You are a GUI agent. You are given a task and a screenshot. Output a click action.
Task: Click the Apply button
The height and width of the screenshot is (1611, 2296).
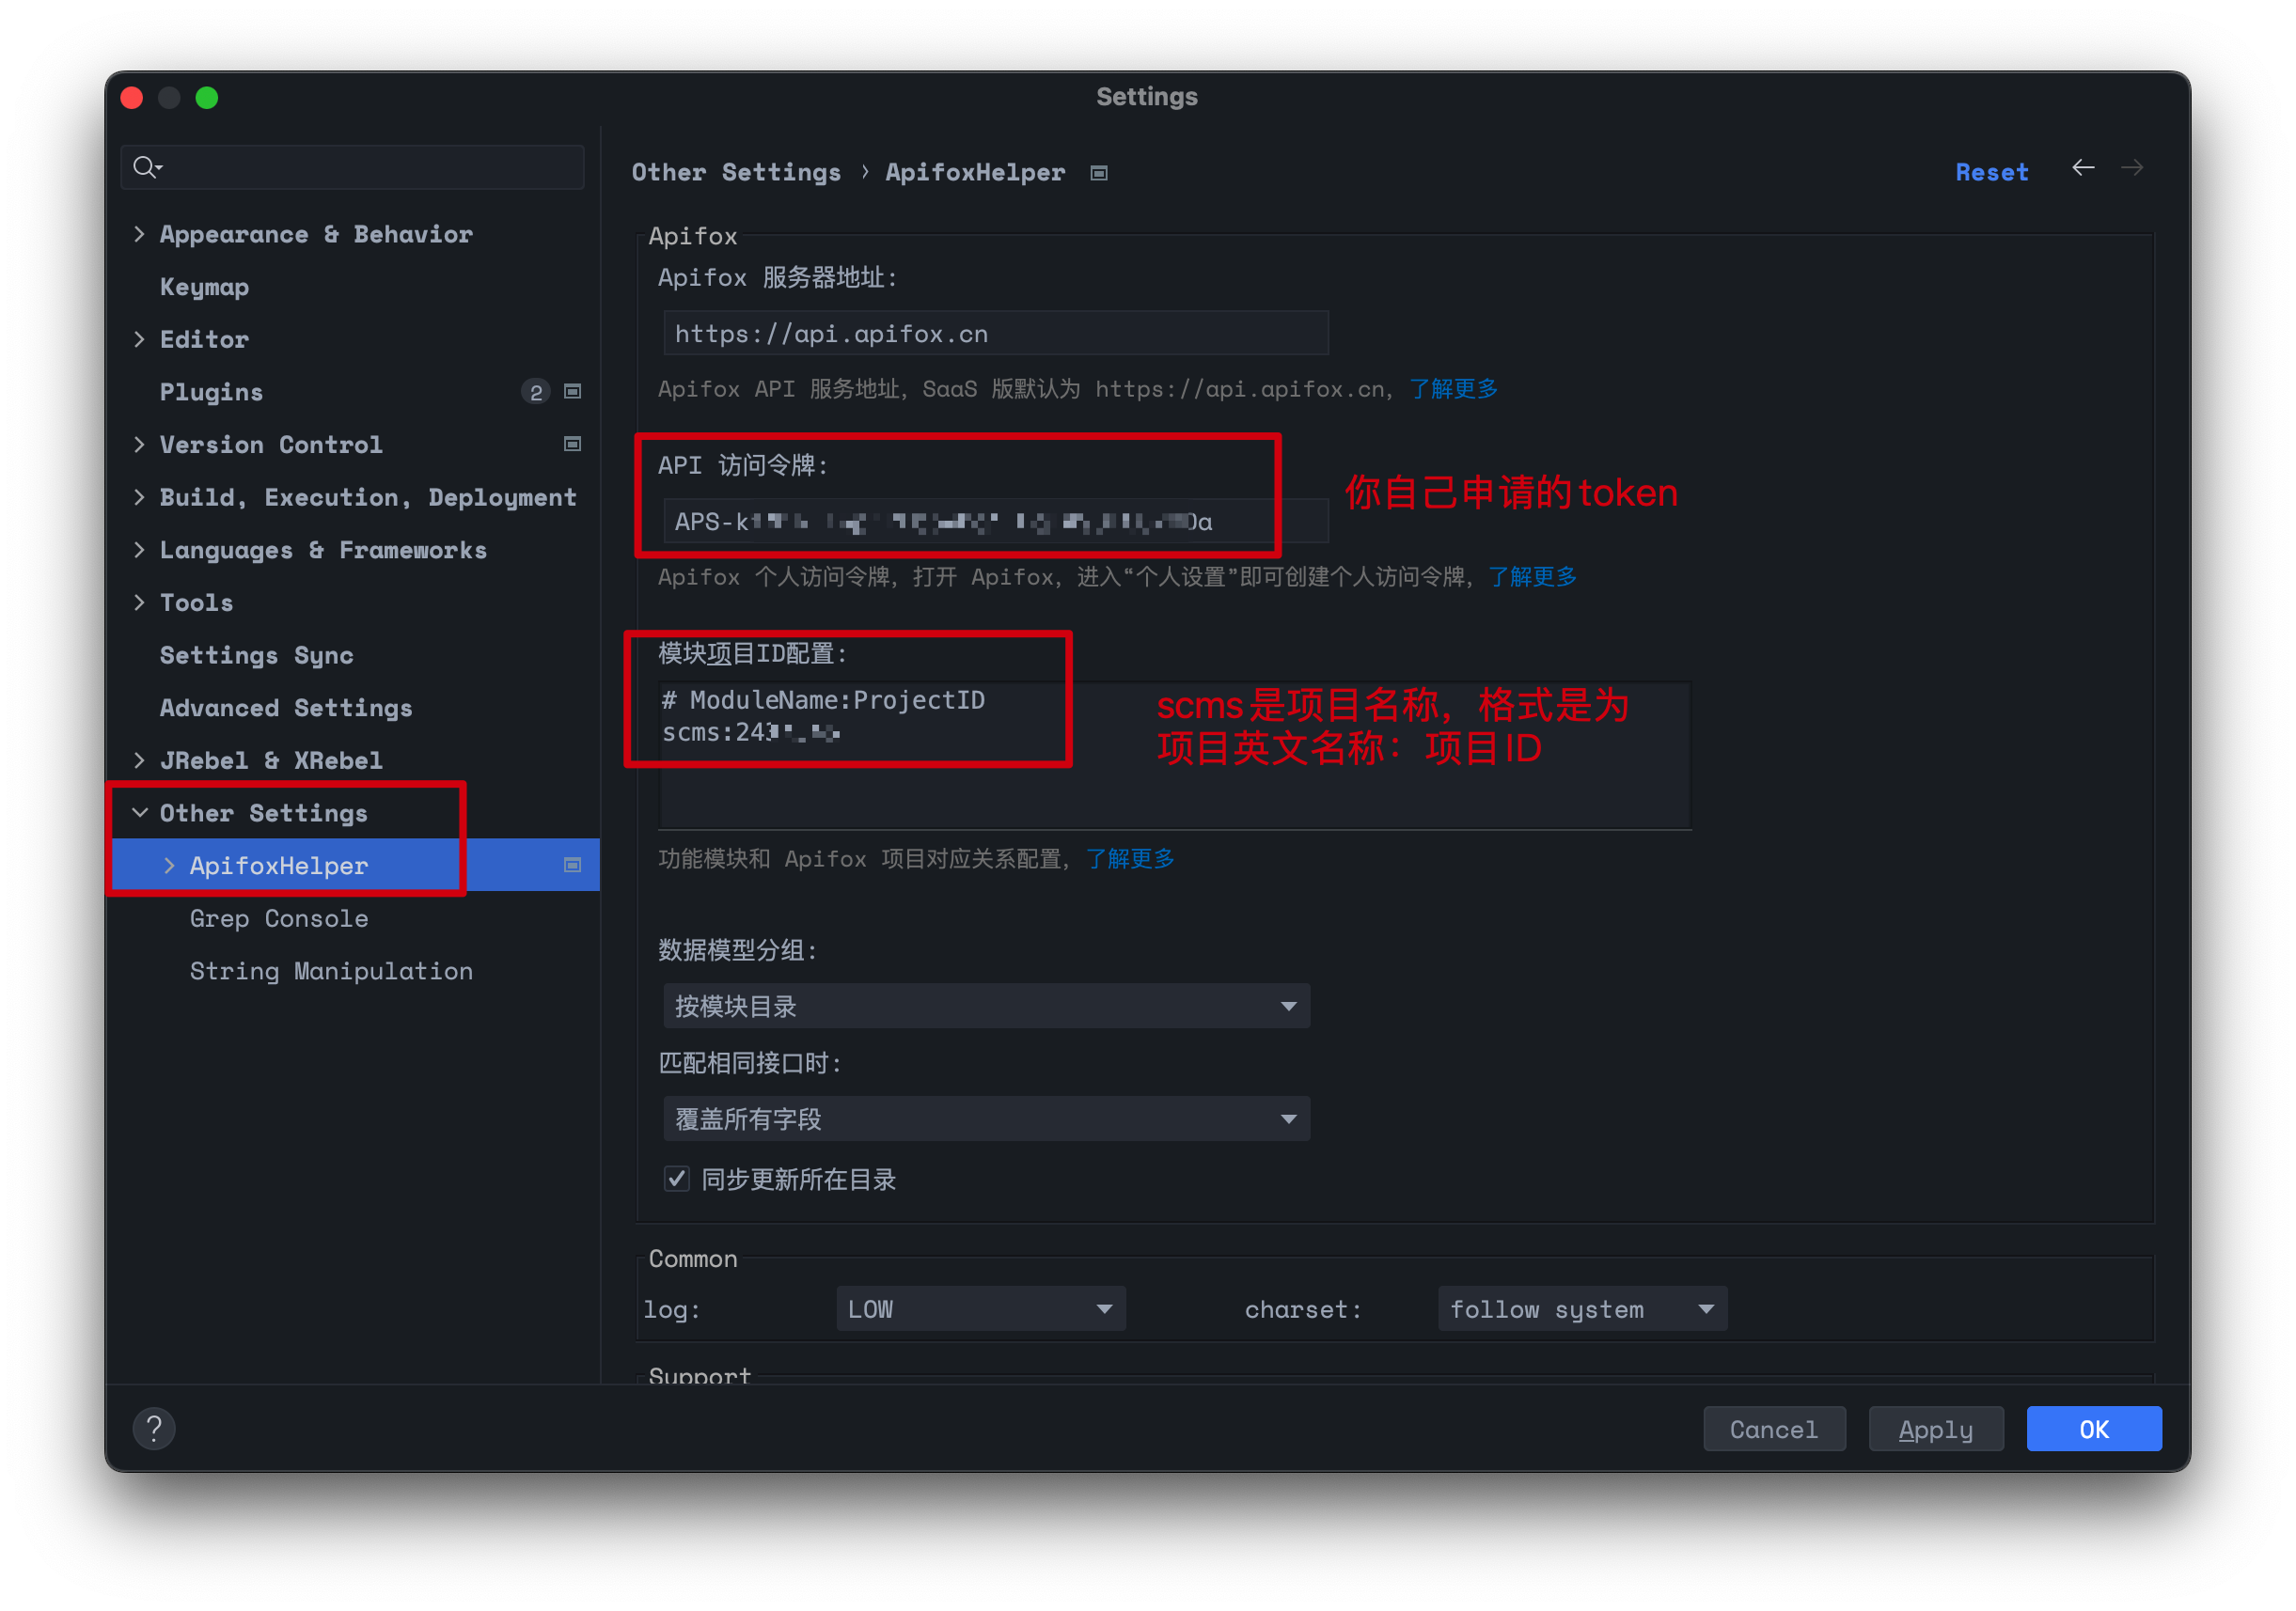point(1935,1428)
